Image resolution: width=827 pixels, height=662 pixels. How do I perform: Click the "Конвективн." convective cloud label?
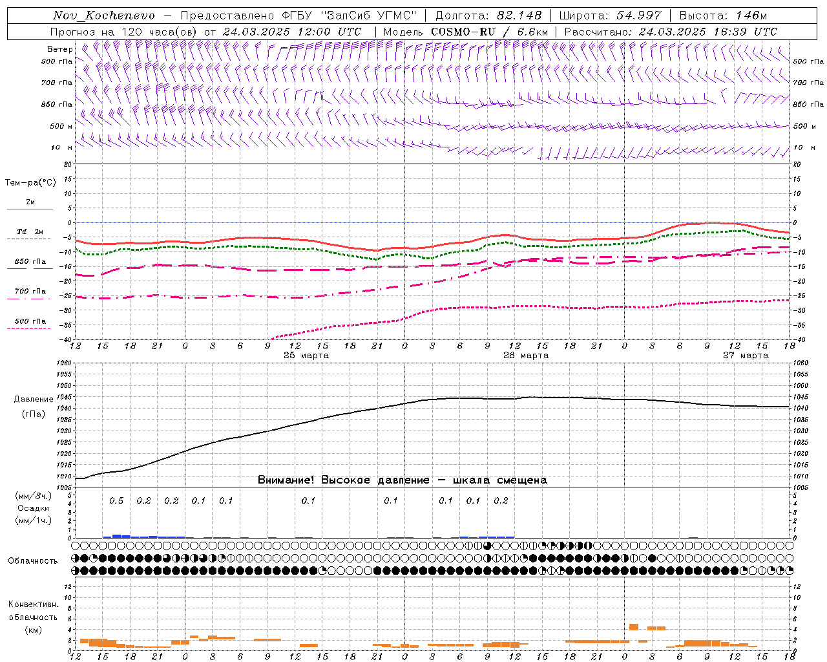[33, 604]
